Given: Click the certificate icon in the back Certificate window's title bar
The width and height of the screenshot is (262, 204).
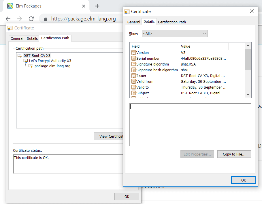Looking at the screenshot, I should (x=10, y=28).
